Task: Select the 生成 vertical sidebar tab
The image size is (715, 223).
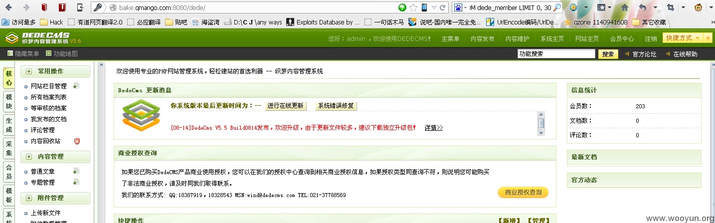Action: pos(8,126)
